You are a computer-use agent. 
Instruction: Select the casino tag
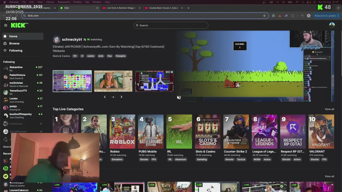click(91, 56)
